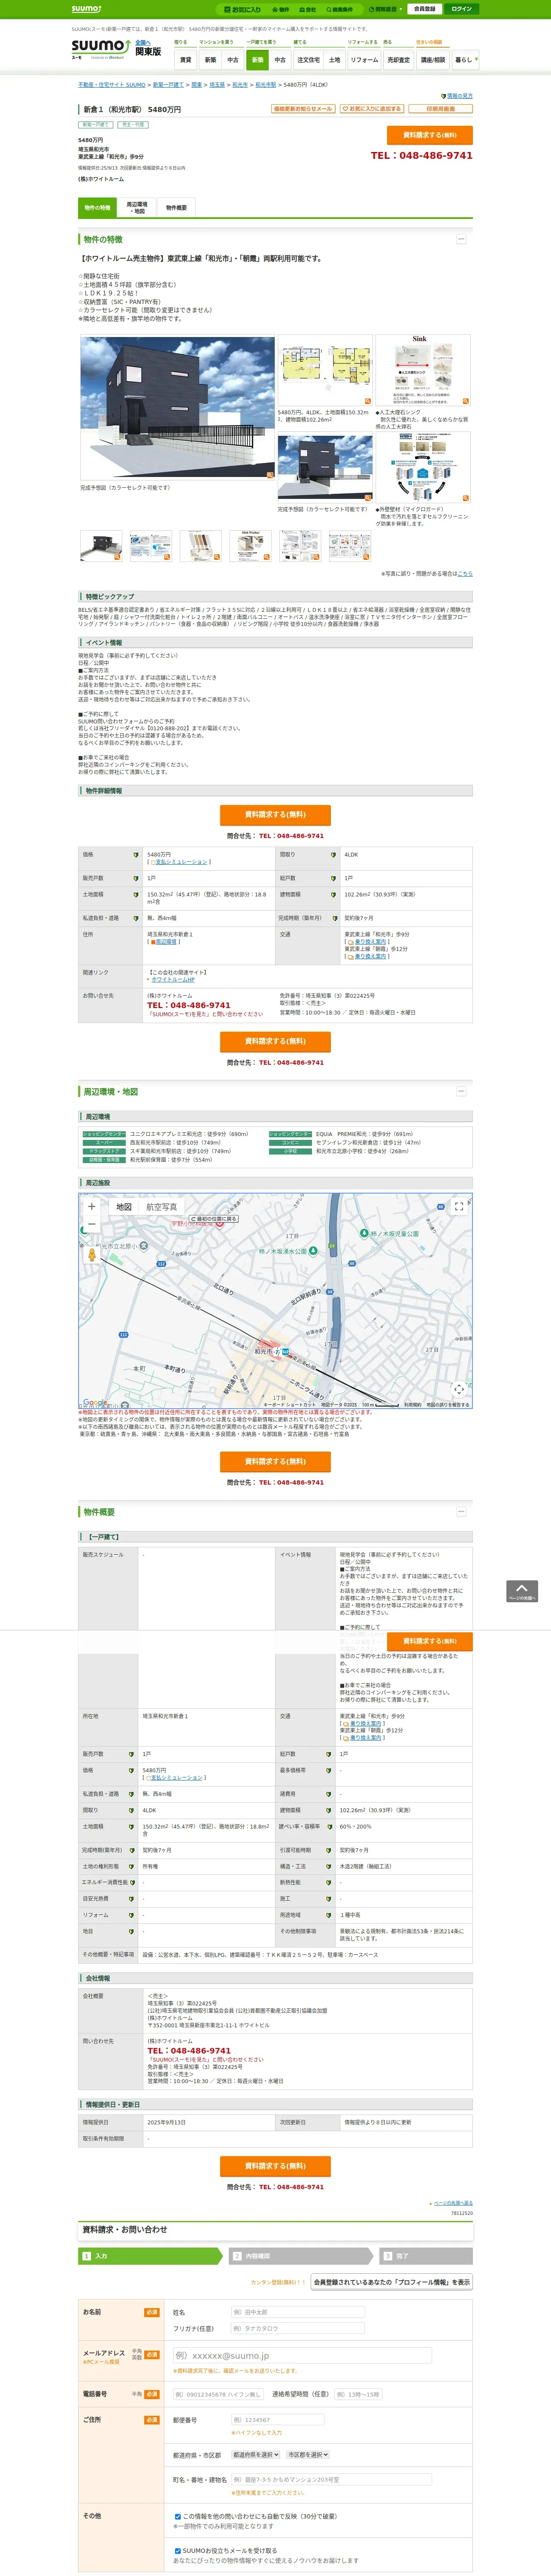
Task: Click 最初の位置に戻る reset map button
Action: (x=214, y=1219)
